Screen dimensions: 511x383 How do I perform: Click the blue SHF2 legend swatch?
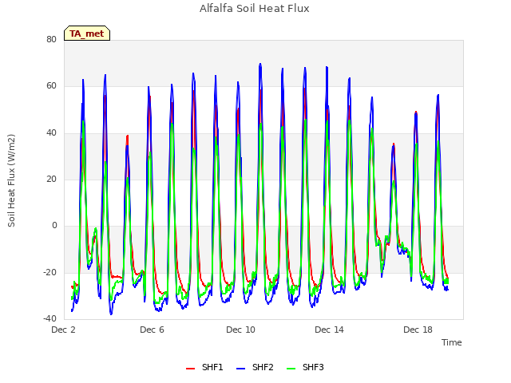tap(240, 369)
